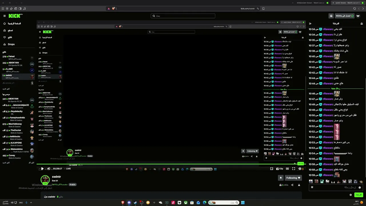The width and height of the screenshot is (366, 206).
Task: Show hidden system tray icons
Action: click(x=31, y=203)
